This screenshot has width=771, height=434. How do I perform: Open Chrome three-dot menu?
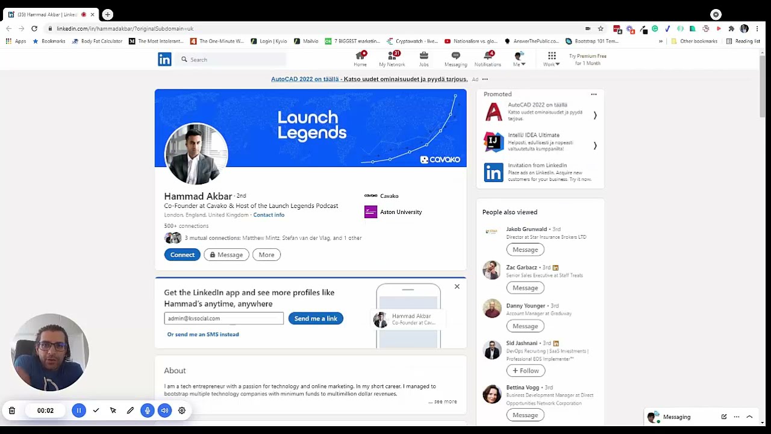click(x=757, y=28)
